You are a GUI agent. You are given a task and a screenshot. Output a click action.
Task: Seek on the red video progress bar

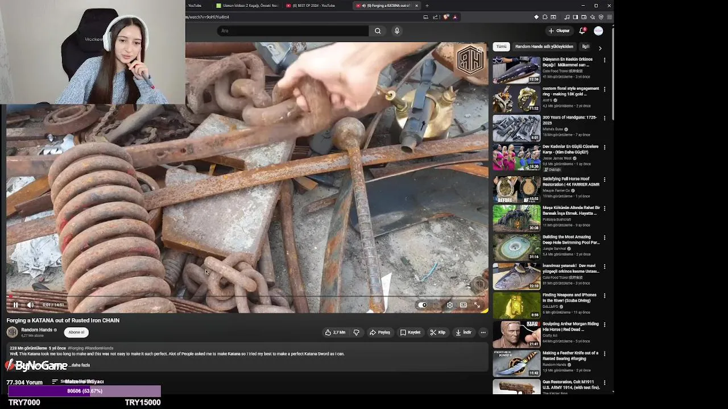[x=247, y=297]
